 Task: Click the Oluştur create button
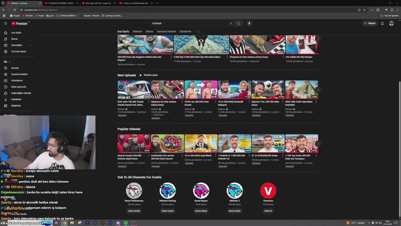(x=370, y=23)
